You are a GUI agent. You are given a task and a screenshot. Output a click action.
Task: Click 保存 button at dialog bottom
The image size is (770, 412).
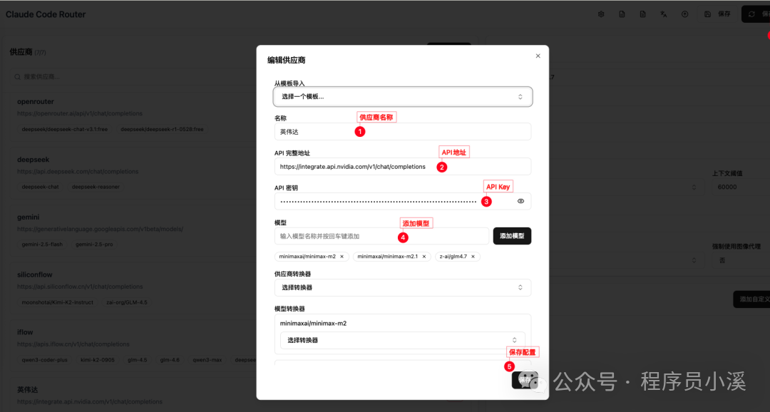[x=525, y=380]
